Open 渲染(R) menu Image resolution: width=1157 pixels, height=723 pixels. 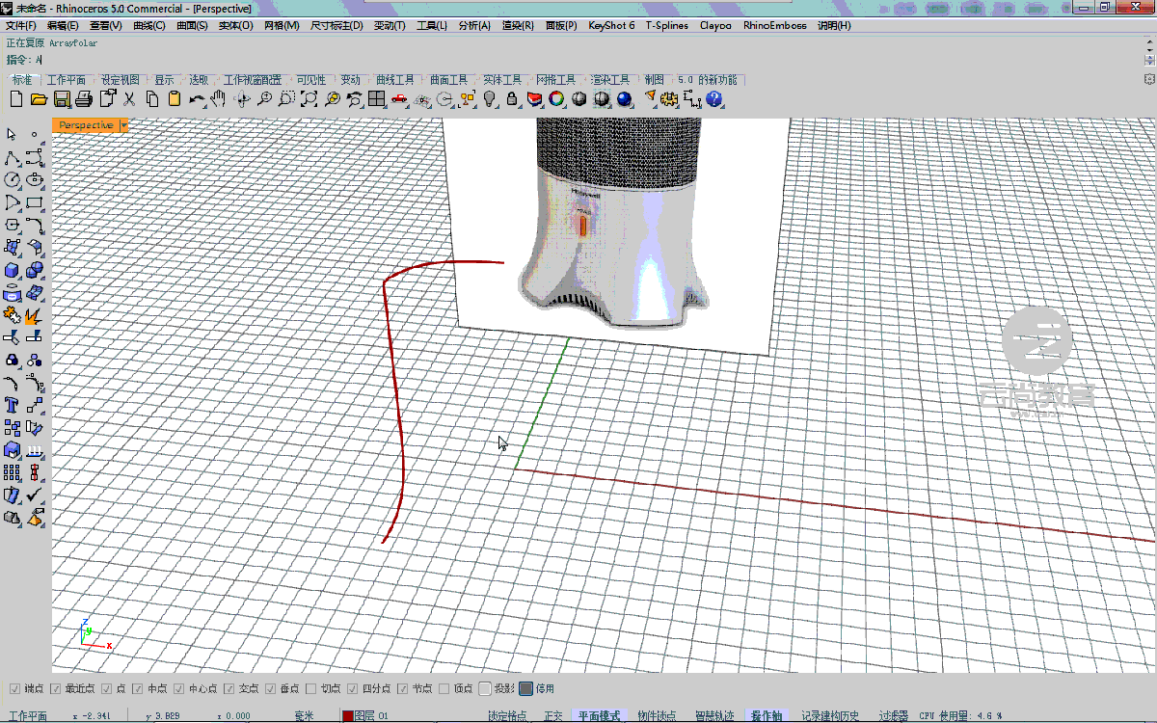point(519,25)
